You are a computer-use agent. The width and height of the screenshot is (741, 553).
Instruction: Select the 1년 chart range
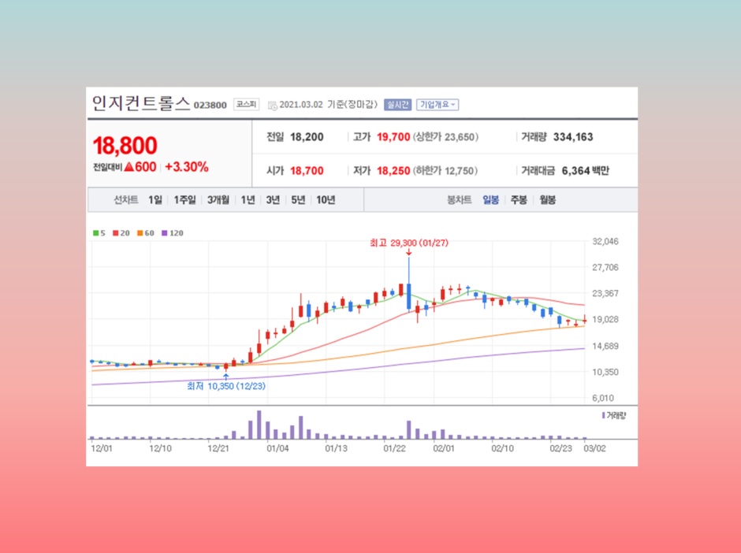tap(248, 200)
